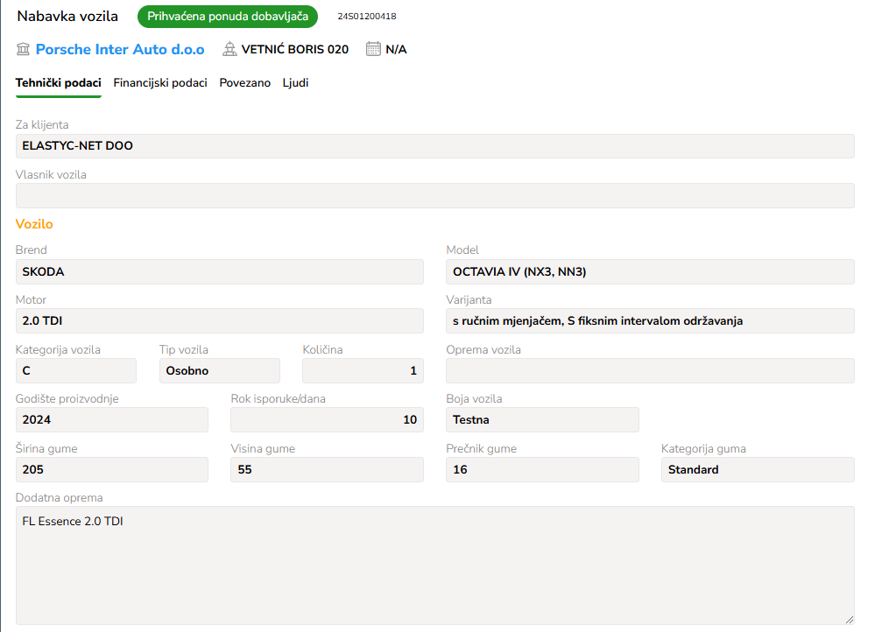Click the Boja vozila field Testna
This screenshot has width=875, height=632.
tap(542, 419)
